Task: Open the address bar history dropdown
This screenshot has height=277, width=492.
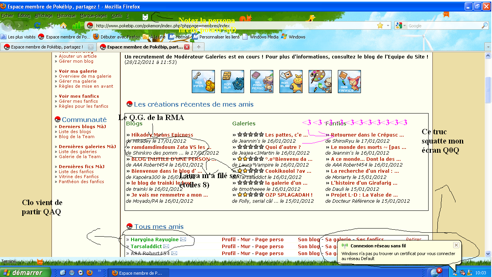Action: click(388, 25)
